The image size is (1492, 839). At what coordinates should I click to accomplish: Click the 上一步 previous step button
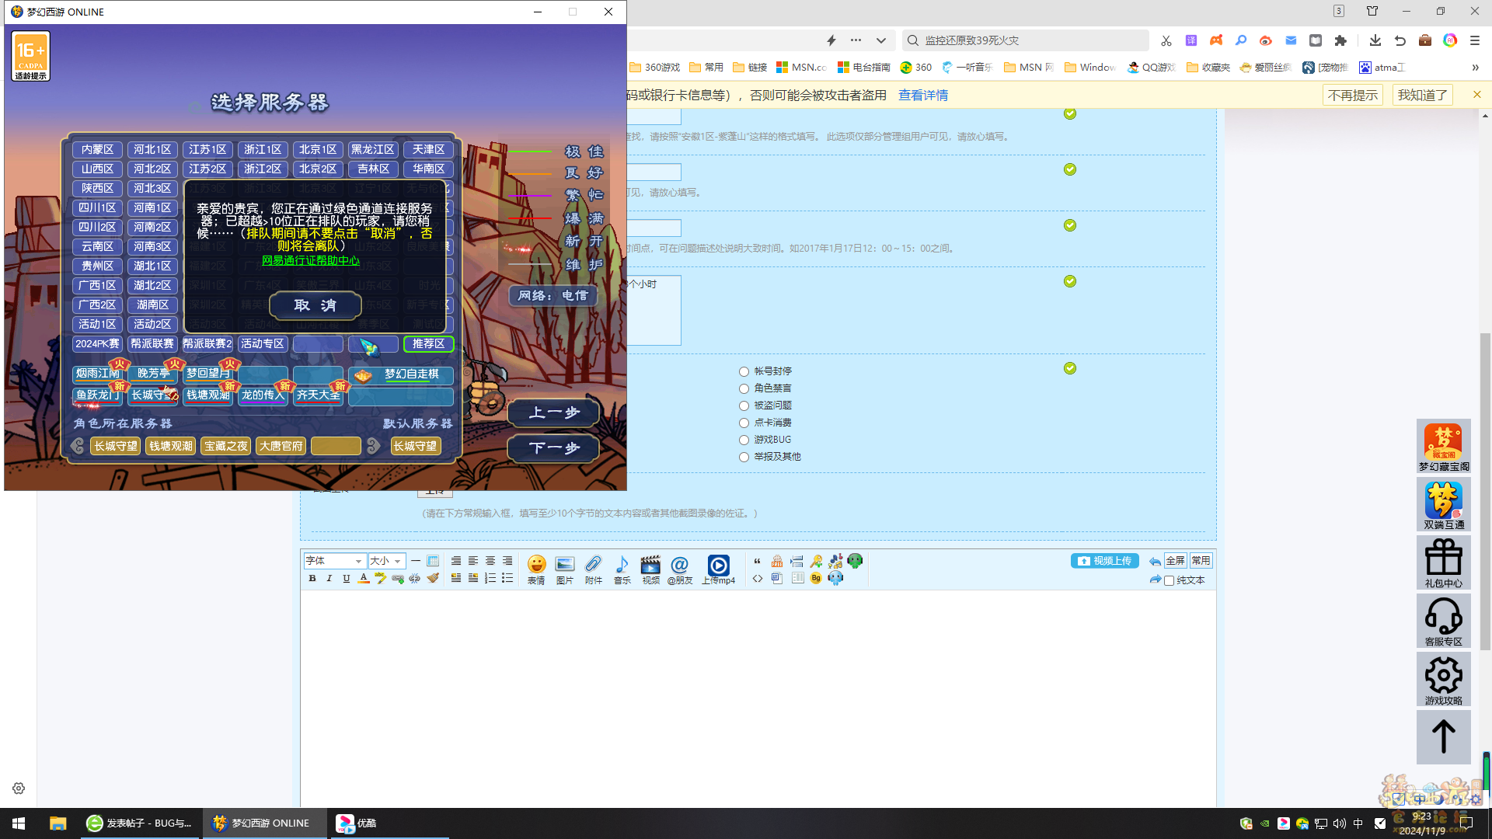tap(553, 413)
